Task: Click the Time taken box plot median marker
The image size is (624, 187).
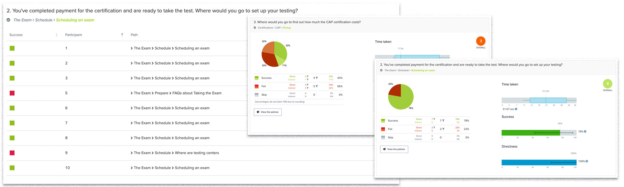Action: (x=545, y=100)
